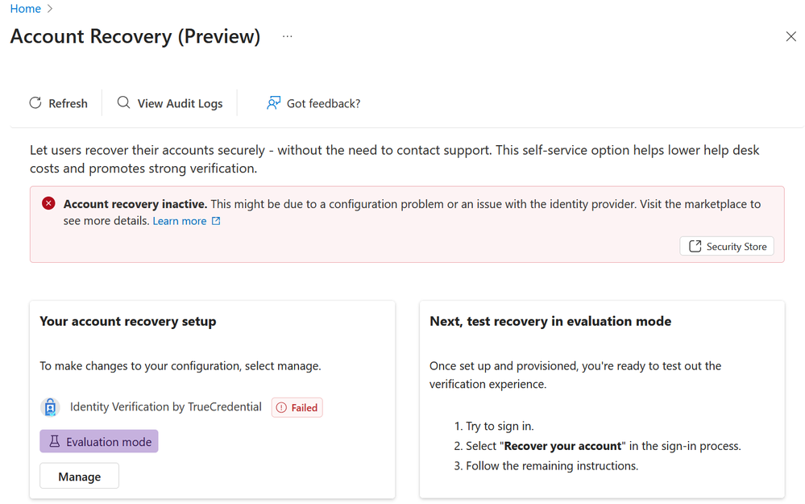Open the Learn more link
This screenshot has height=504, width=805.
(x=180, y=221)
